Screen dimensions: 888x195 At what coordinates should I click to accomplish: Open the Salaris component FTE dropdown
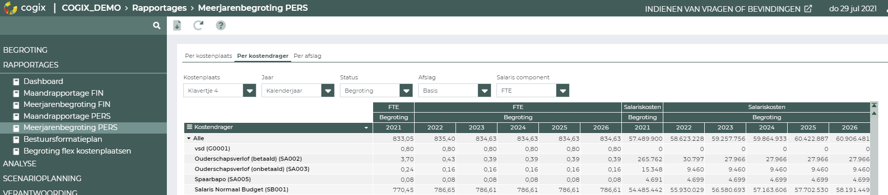point(562,91)
